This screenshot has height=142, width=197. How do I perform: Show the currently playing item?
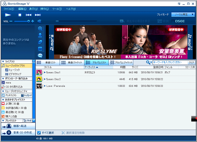point(135,21)
